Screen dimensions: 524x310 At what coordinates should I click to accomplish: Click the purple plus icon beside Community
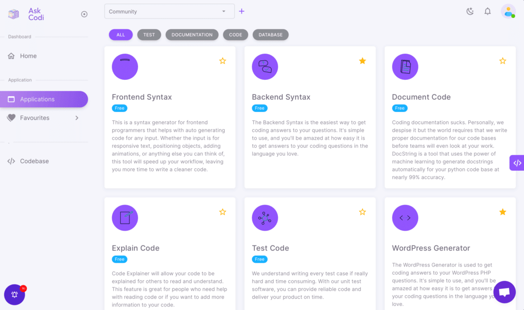pyautogui.click(x=242, y=11)
